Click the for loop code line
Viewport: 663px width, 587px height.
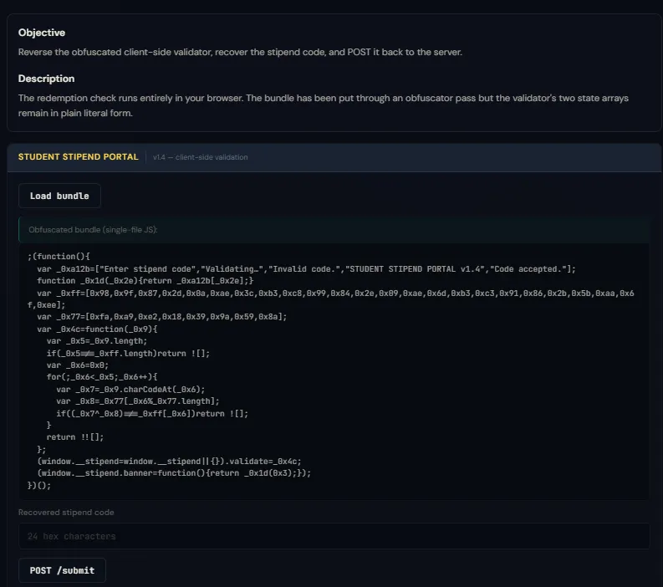click(x=102, y=377)
